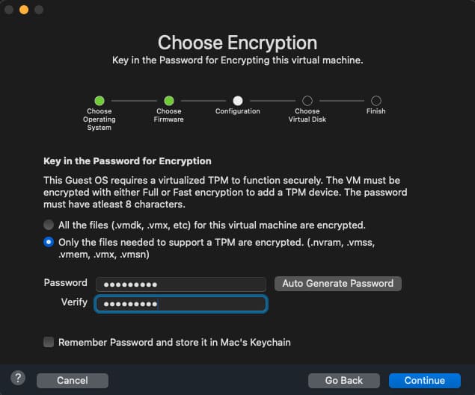The width and height of the screenshot is (475, 395).
Task: Click the Go Back button
Action: 343,380
